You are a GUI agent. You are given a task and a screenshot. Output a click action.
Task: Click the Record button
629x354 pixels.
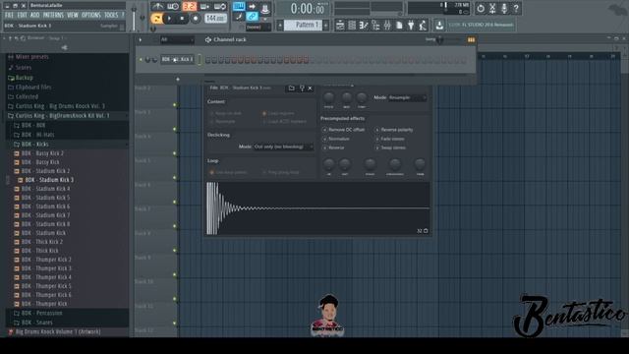pyautogui.click(x=196, y=19)
